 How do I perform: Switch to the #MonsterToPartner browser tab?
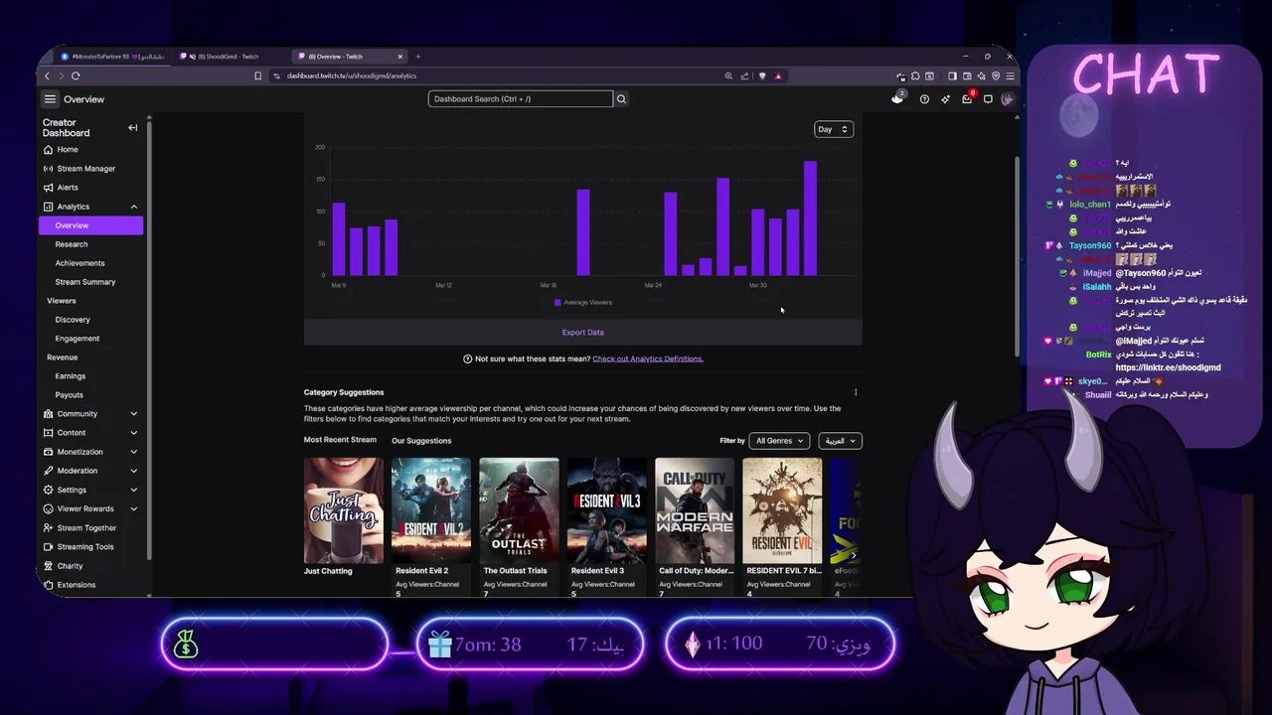(x=112, y=57)
